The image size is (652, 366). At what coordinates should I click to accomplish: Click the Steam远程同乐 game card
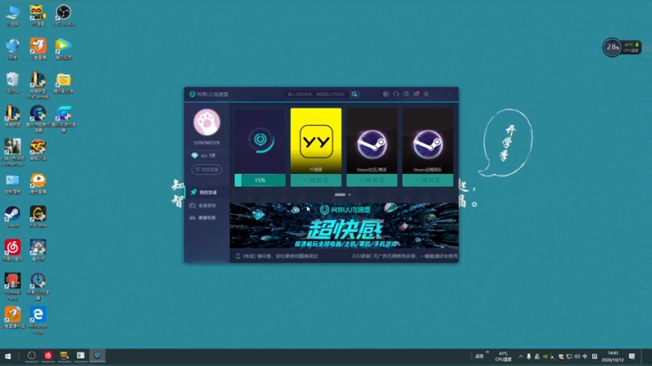427,141
